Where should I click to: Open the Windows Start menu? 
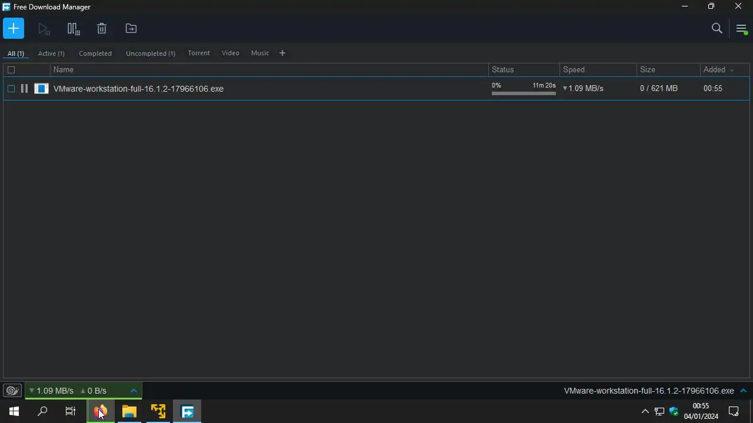(x=14, y=411)
